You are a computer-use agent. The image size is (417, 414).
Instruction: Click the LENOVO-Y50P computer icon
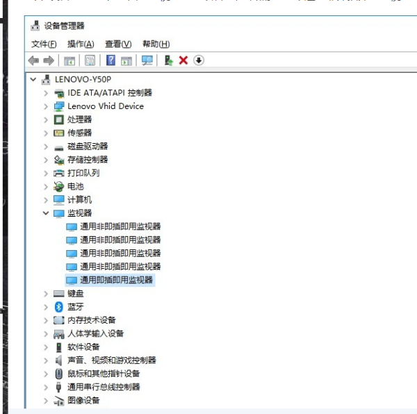pos(46,79)
